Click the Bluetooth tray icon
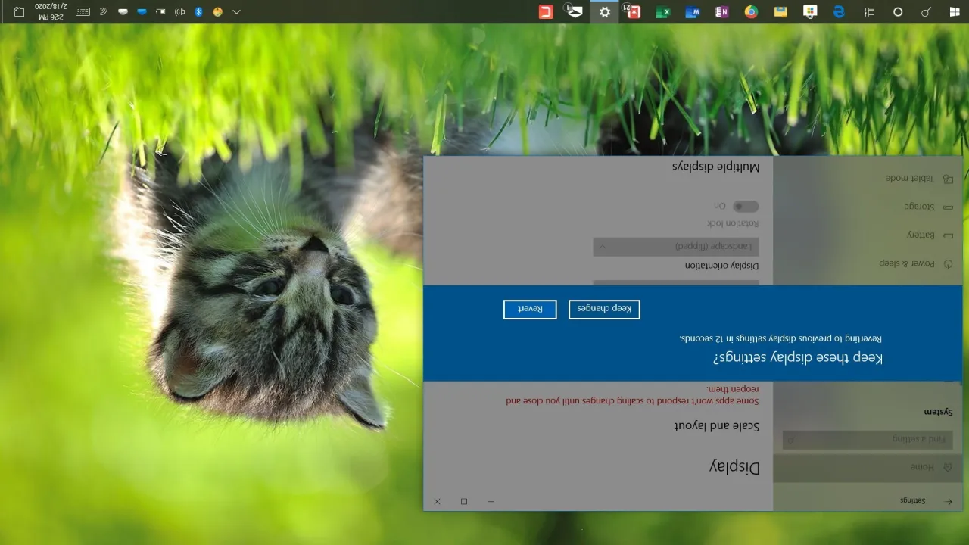Image resolution: width=969 pixels, height=545 pixels. click(x=198, y=12)
